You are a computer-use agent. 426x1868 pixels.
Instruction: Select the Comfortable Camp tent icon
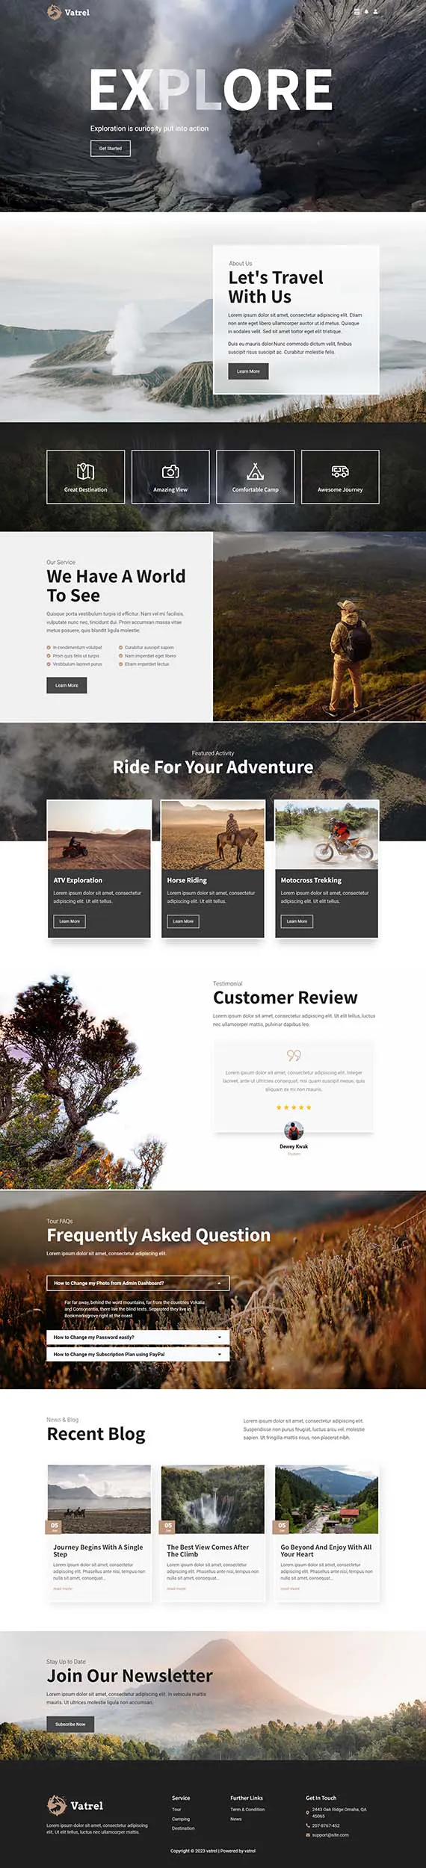(x=255, y=471)
